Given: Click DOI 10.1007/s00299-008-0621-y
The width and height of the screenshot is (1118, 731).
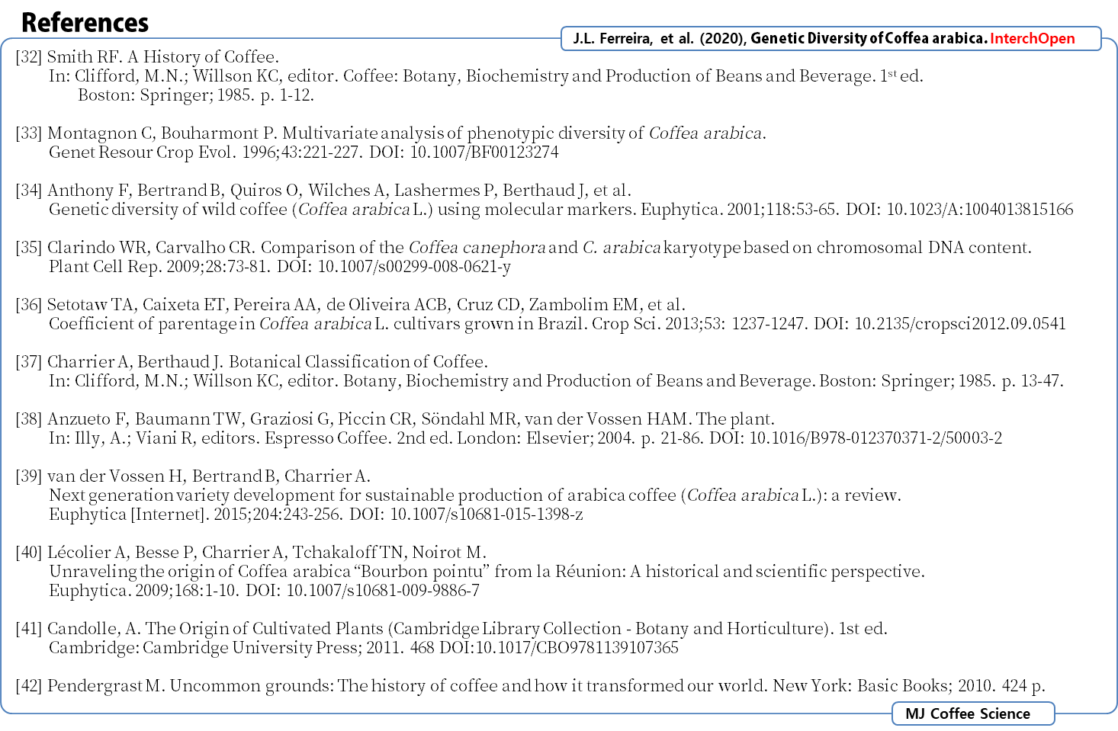Looking at the screenshot, I should coord(394,267).
